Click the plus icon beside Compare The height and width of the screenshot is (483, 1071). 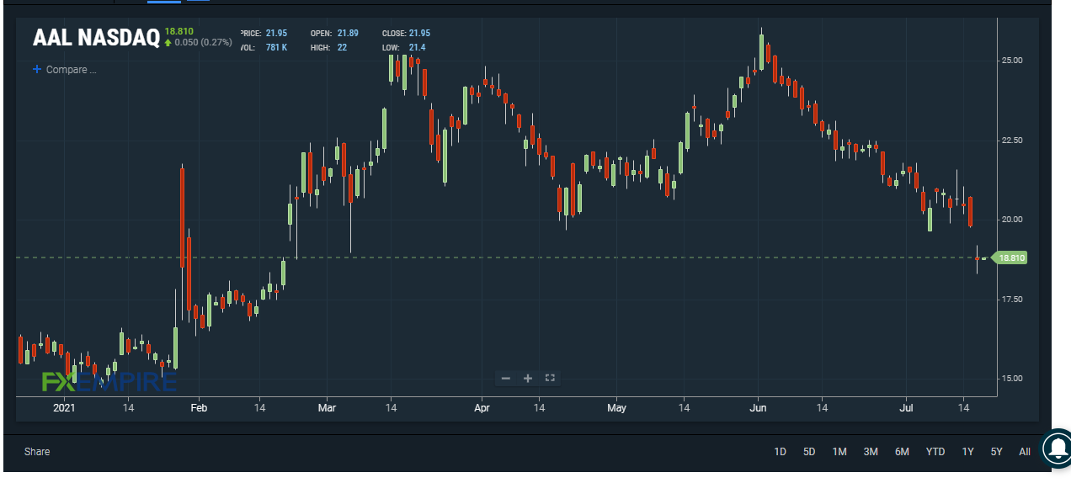pyautogui.click(x=36, y=70)
